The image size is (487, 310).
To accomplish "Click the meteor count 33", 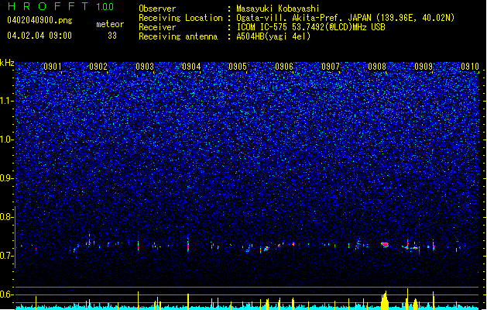I will tap(112, 36).
